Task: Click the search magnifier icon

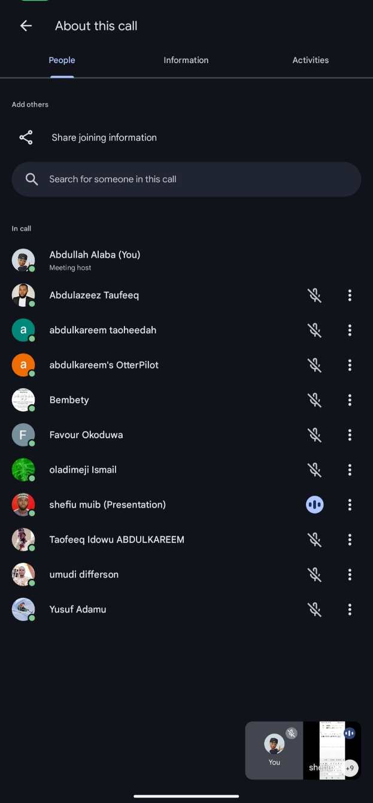Action: pos(31,179)
